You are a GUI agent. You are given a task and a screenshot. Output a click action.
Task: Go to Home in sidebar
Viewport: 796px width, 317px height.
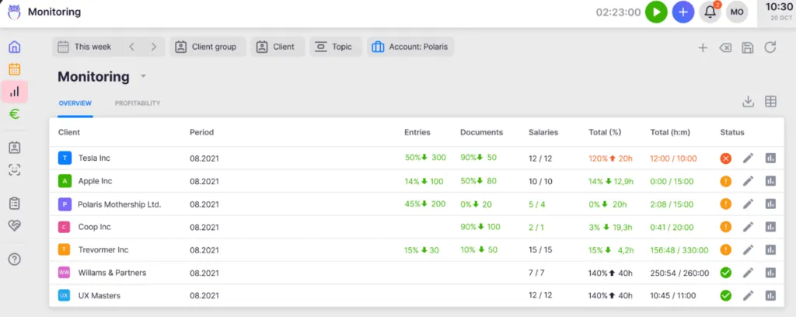click(15, 47)
